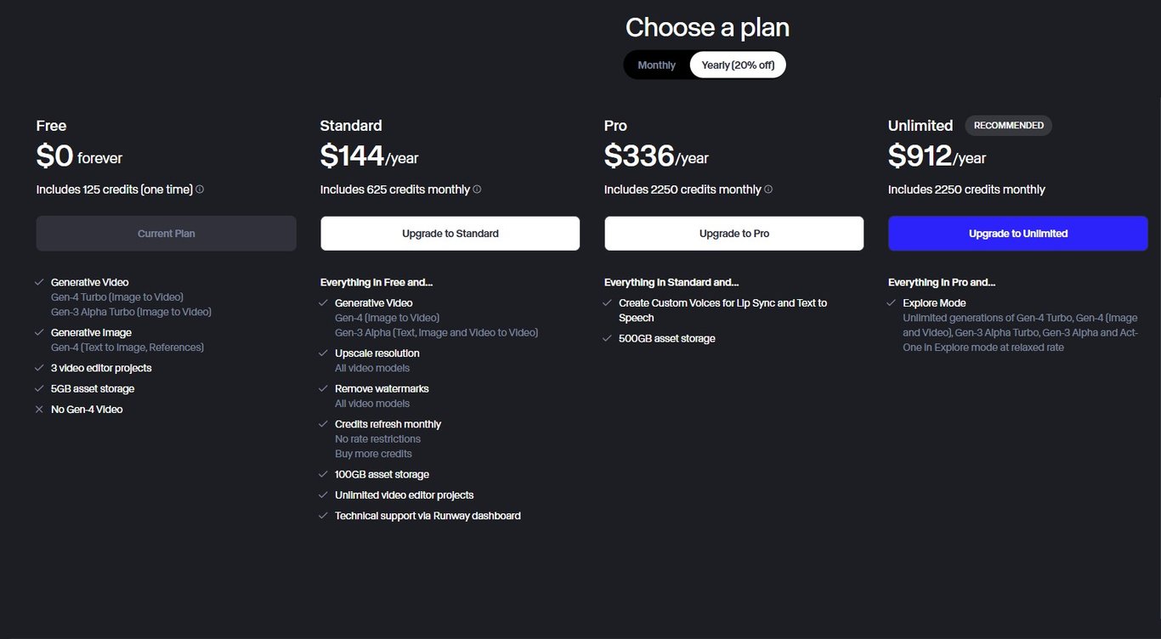Image resolution: width=1161 pixels, height=639 pixels.
Task: Click the X icon beside No Gen-4 Video
Action: [x=39, y=410]
